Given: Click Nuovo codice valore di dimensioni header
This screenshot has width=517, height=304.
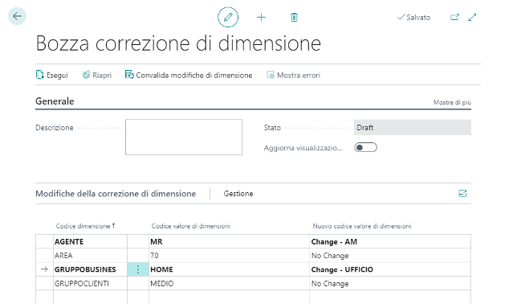Looking at the screenshot, I should point(362,226).
